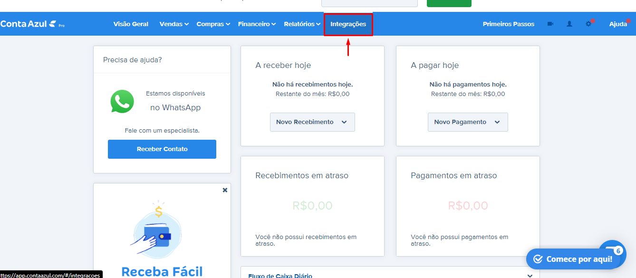The width and height of the screenshot is (636, 278).
Task: Open Primeiros Passos
Action: [x=508, y=23]
